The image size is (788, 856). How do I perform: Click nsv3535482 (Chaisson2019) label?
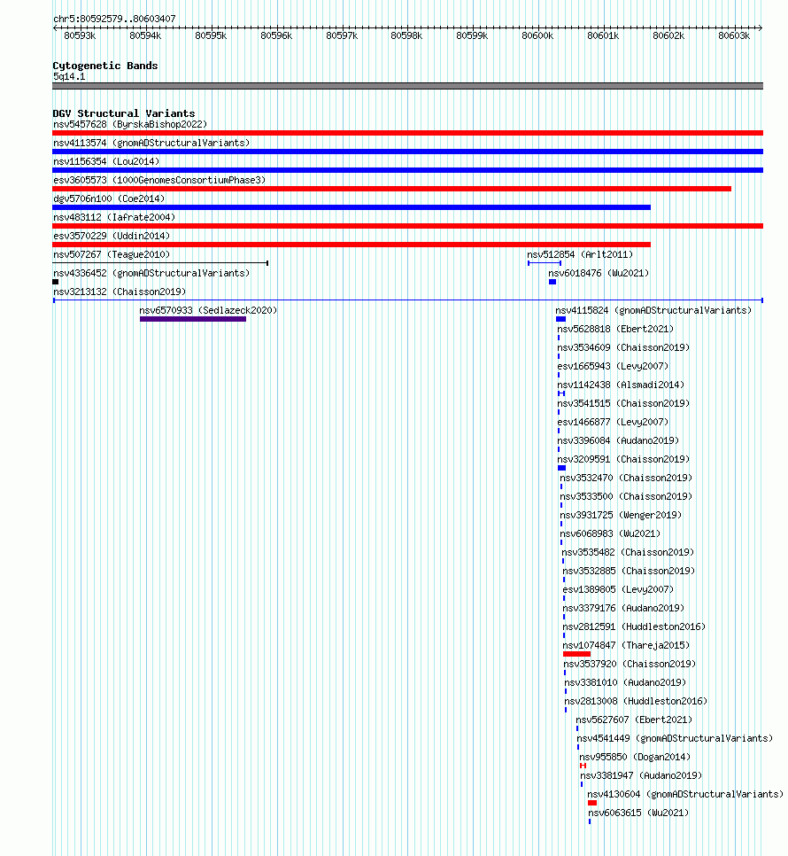pos(628,552)
